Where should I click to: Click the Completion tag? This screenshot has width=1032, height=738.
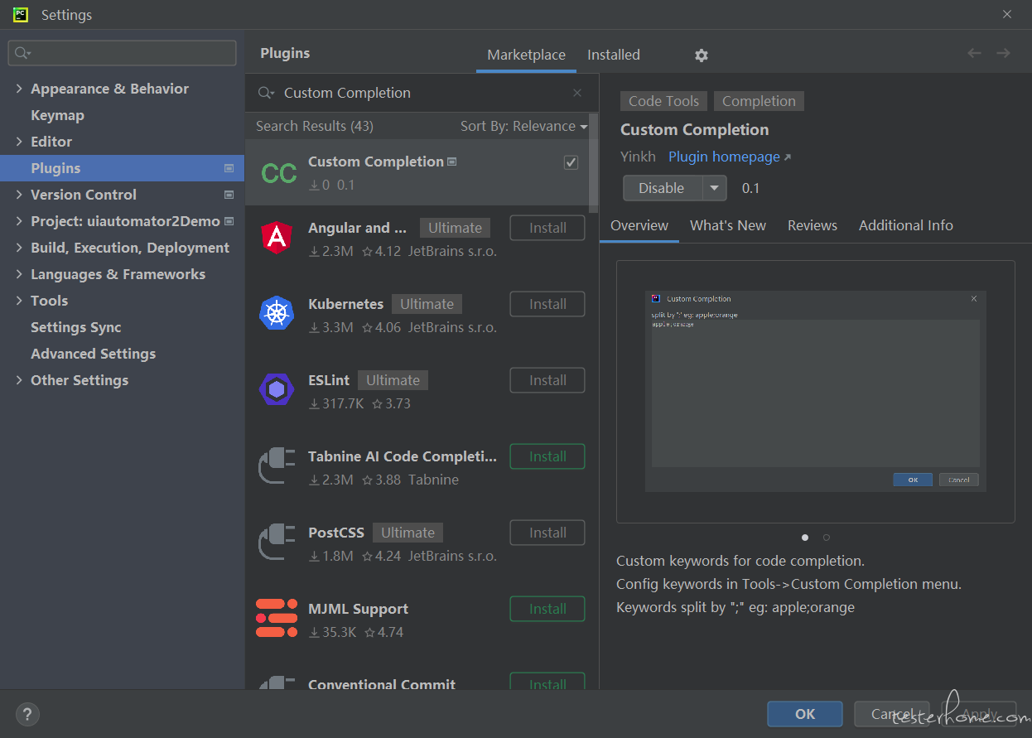(759, 101)
